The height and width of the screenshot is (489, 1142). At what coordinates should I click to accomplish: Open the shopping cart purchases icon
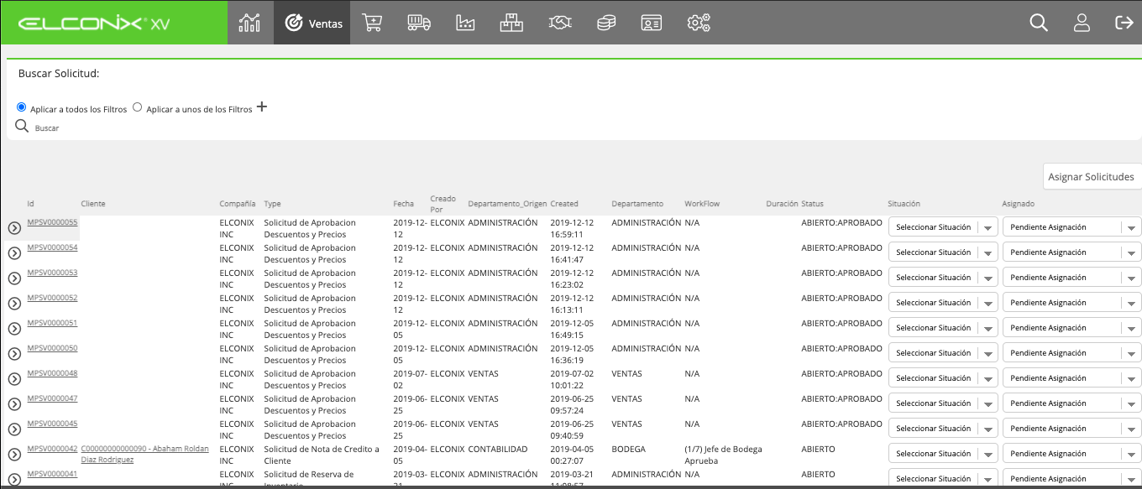click(373, 23)
